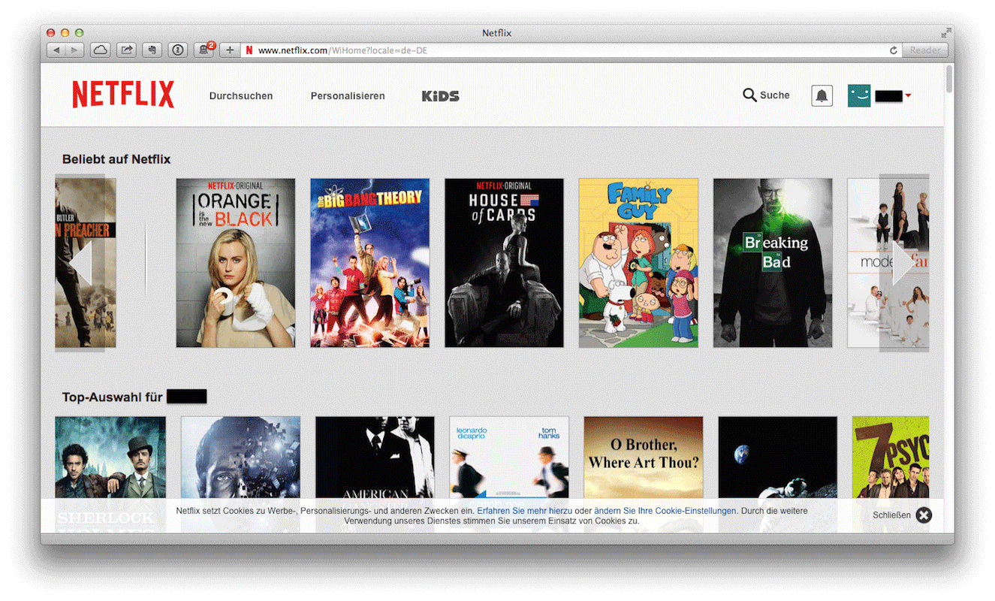The height and width of the screenshot is (601, 995).
Task: Open the Suche search icon
Action: tap(749, 95)
